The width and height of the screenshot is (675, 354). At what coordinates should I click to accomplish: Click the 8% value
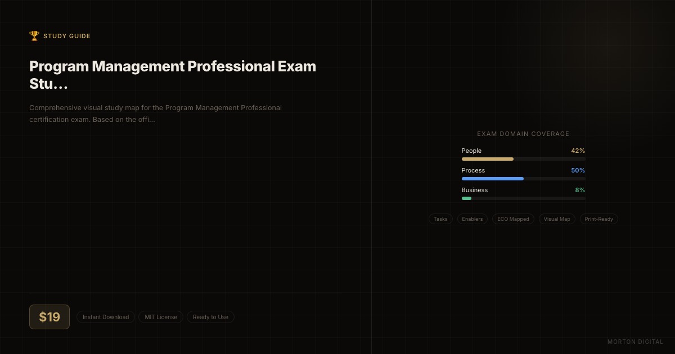(580, 190)
